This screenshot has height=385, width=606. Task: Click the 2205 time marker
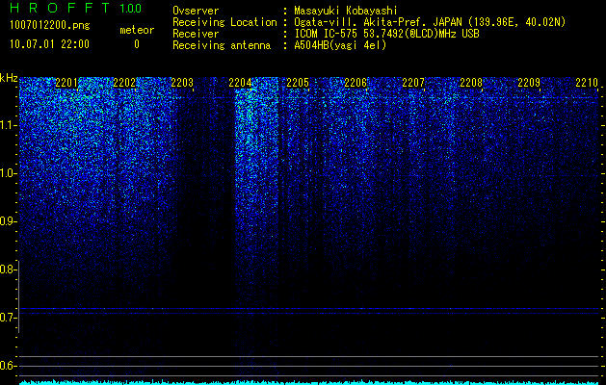tap(298, 83)
